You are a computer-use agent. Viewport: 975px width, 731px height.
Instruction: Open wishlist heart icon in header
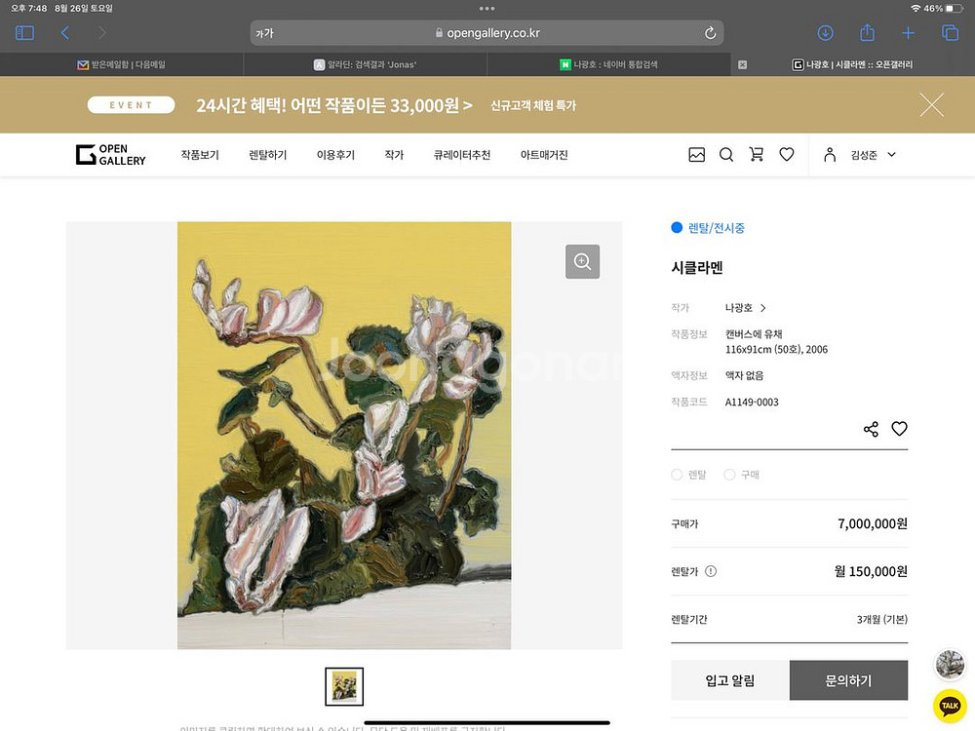(x=787, y=154)
